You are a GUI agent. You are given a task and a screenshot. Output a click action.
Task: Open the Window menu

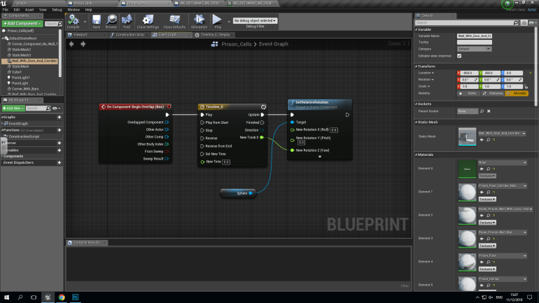coord(73,10)
